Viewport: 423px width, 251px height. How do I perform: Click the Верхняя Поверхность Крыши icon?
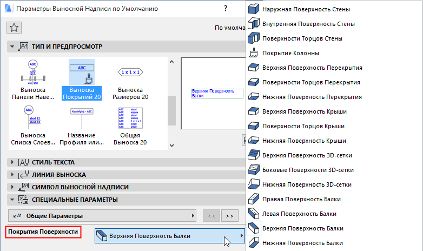coord(254,111)
